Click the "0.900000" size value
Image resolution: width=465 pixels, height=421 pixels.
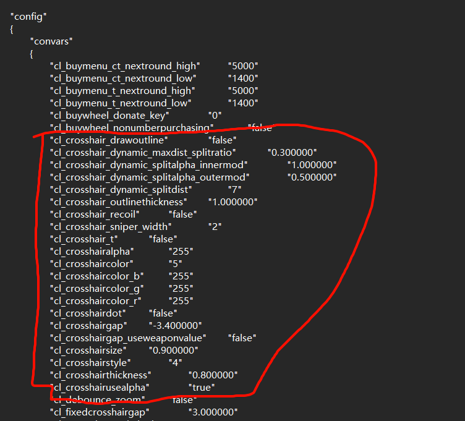174,351
